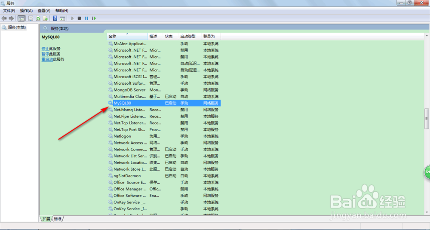Screen dimensions: 430x230
Task: Click the 重启动 service link
Action: coord(47,59)
